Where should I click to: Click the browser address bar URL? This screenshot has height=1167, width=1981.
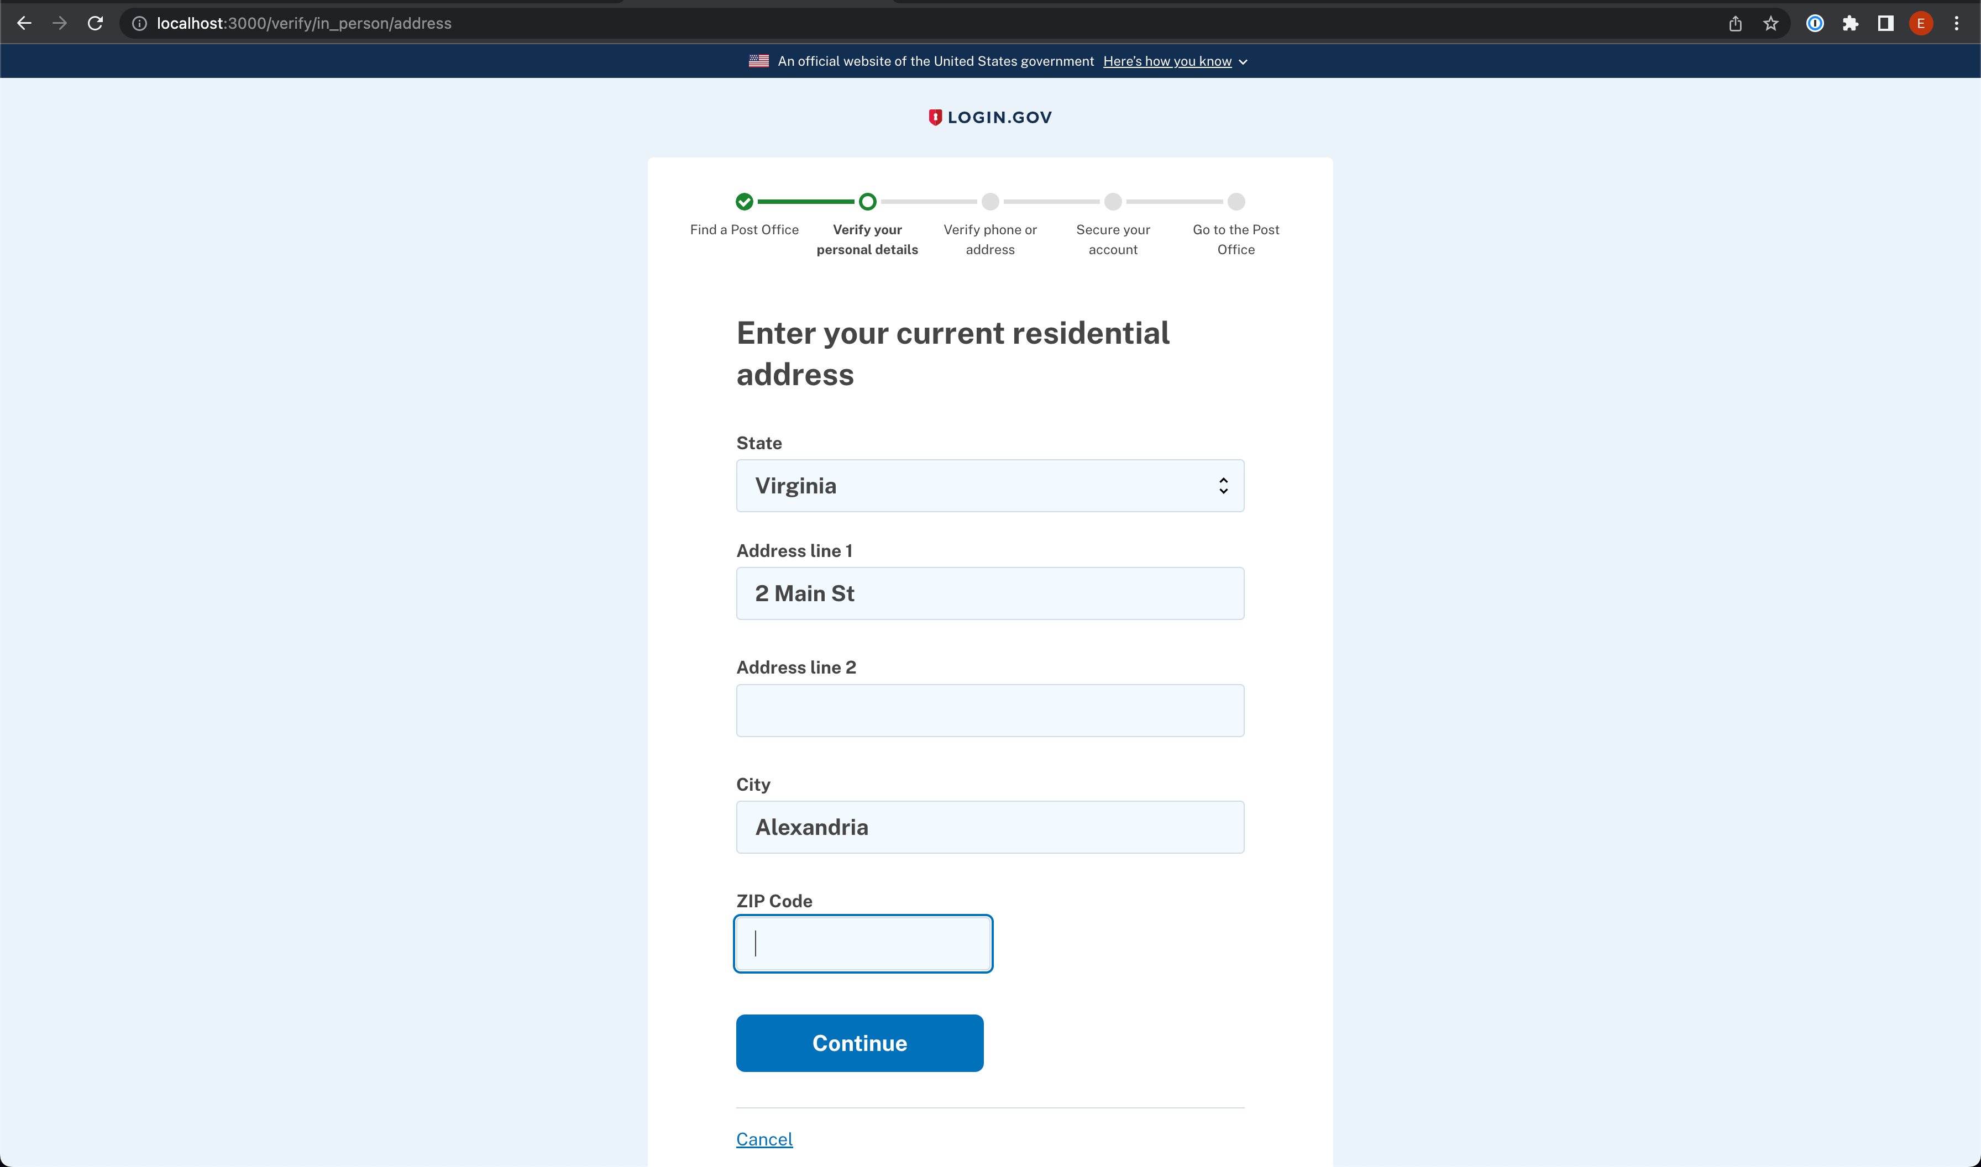(x=303, y=24)
